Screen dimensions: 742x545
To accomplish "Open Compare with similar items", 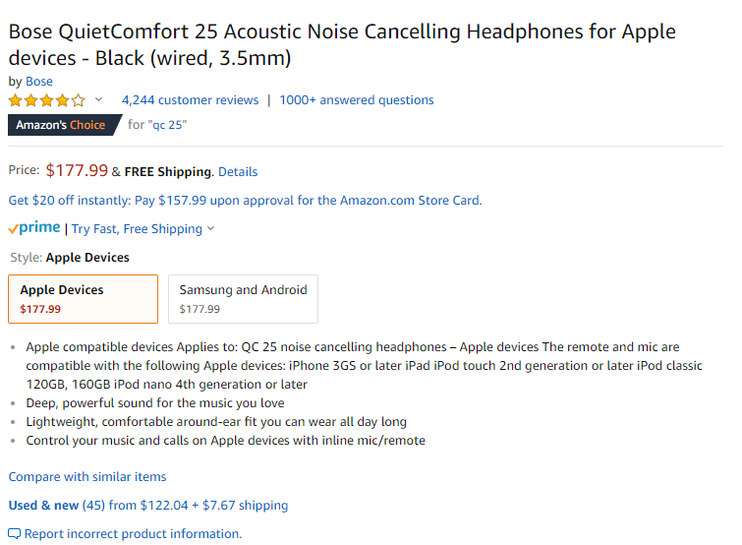I will 87,477.
